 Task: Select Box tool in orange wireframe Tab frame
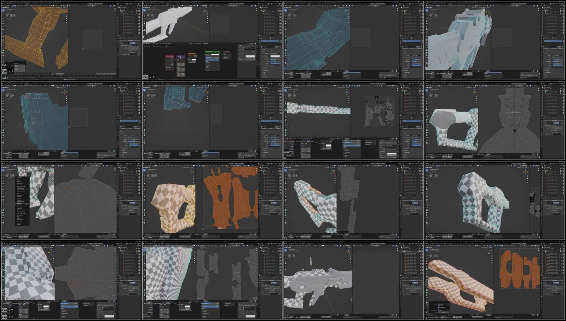tap(3, 11)
